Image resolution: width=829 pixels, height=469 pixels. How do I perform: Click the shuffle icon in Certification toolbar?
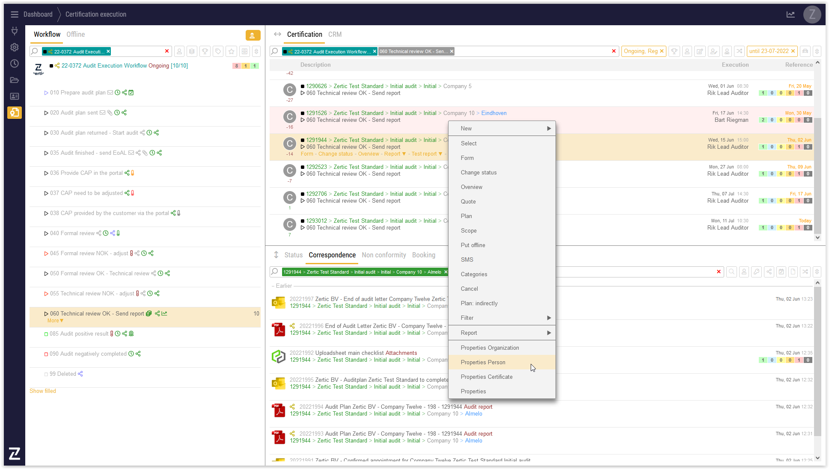pos(739,51)
